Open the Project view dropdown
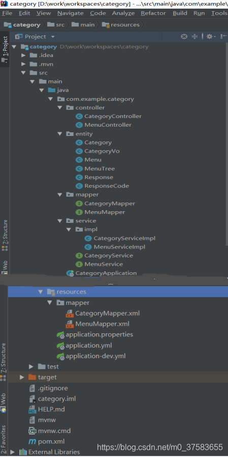 pos(53,37)
